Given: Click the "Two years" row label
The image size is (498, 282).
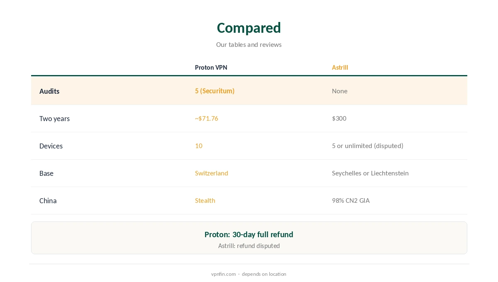Looking at the screenshot, I should coord(54,119).
